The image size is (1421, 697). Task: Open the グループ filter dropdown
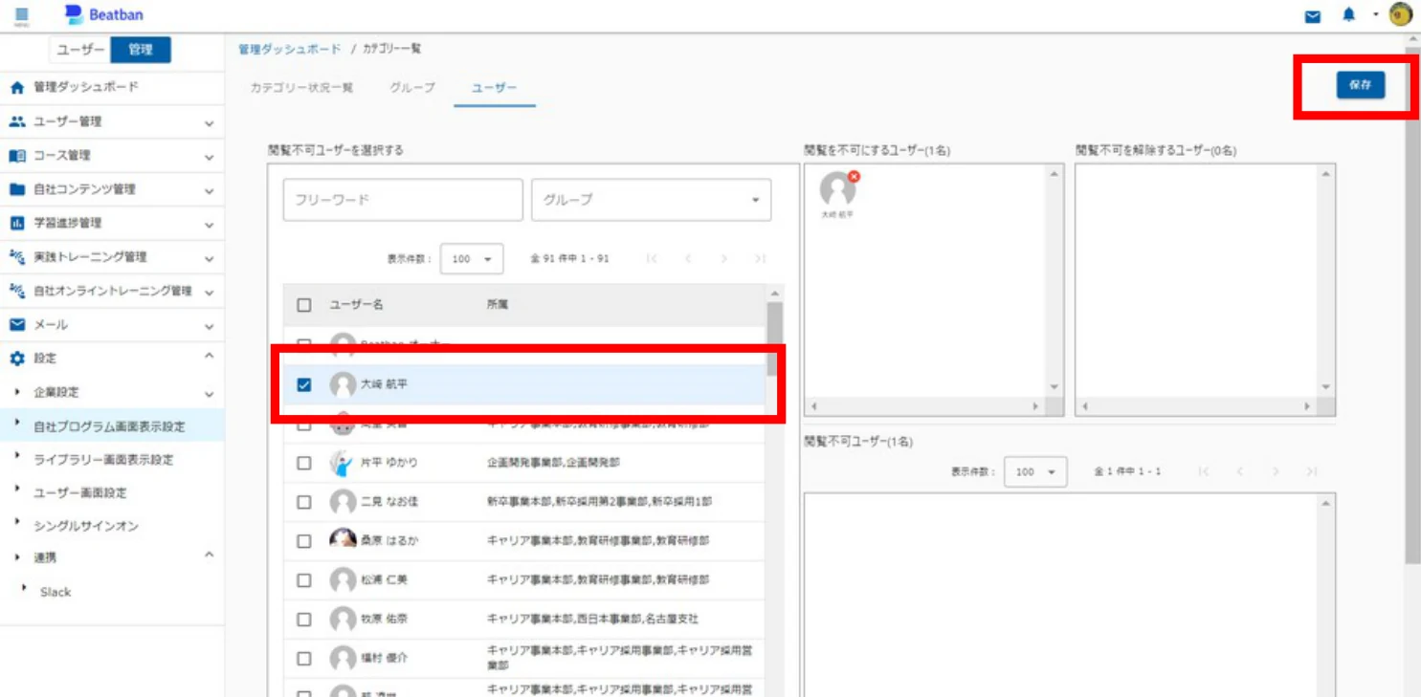pos(652,200)
